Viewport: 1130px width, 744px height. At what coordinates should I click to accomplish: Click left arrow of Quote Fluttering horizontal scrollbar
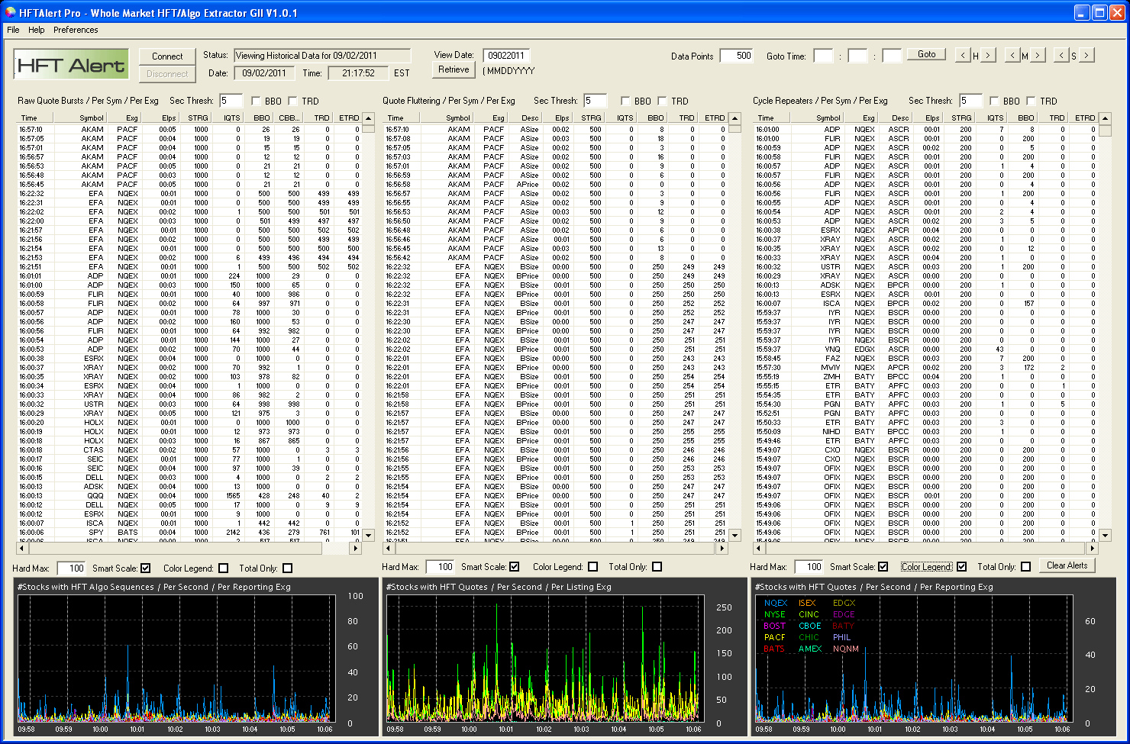388,548
